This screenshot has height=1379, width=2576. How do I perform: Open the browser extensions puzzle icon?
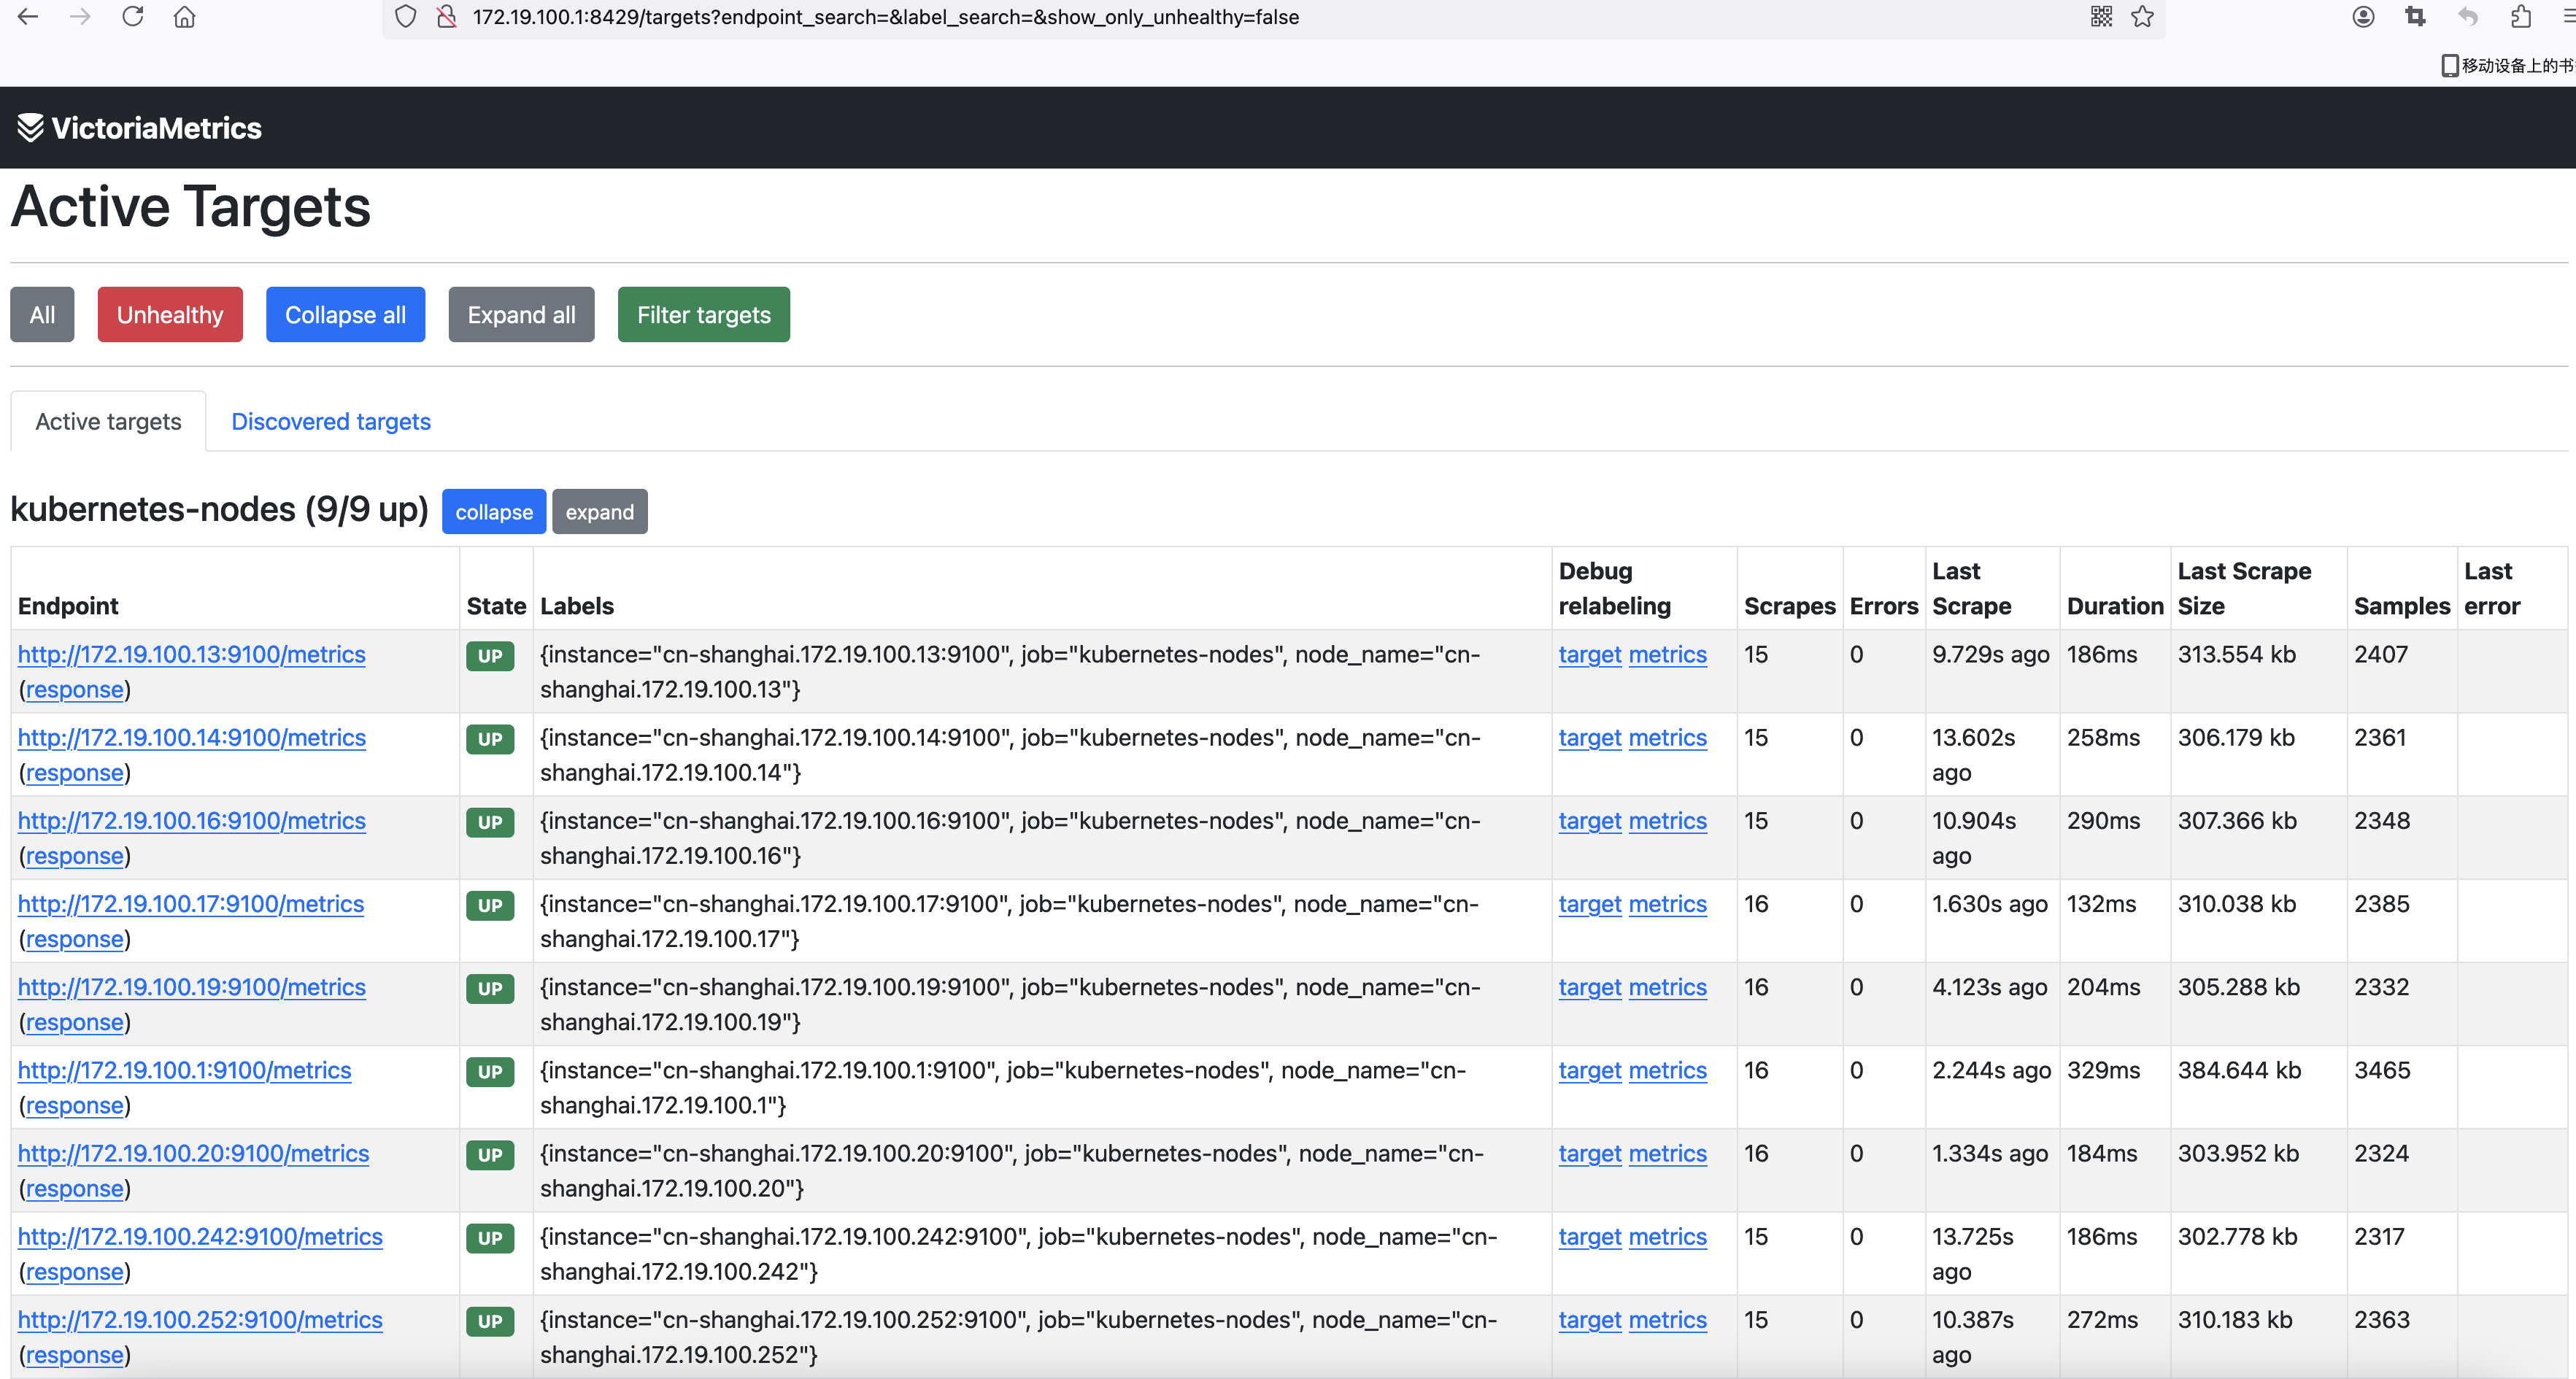[2521, 17]
